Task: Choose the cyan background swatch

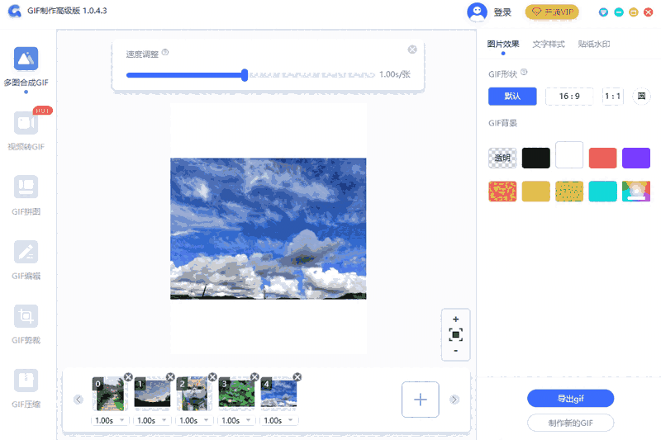Action: coord(602,192)
